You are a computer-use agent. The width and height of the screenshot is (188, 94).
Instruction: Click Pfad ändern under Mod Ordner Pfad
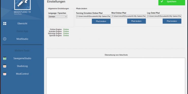[x=136, y=21]
